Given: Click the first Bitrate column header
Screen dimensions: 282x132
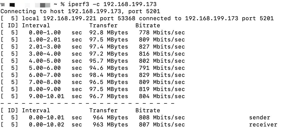Looking at the screenshot, I should tap(148, 26).
